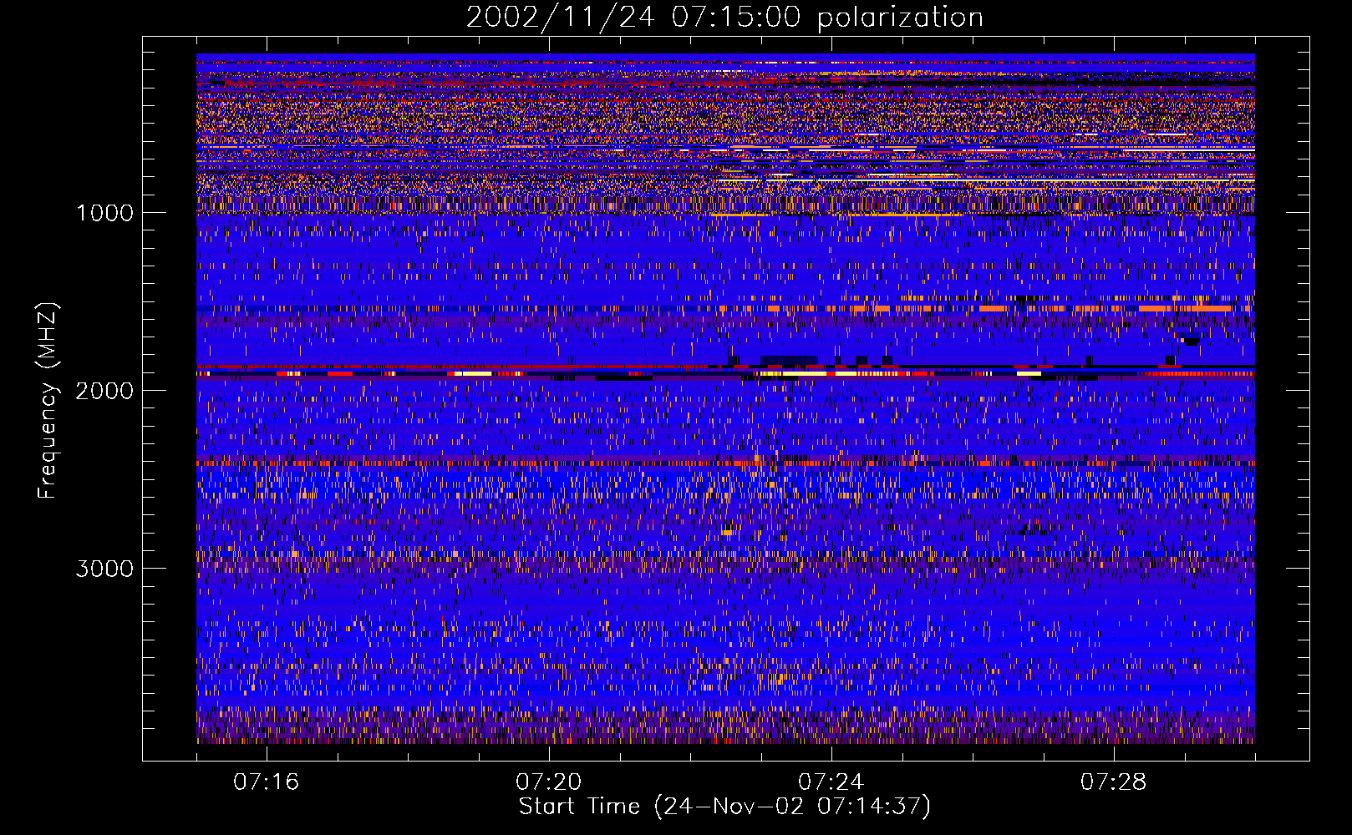Click the 07:16 time axis label
The image size is (1352, 835).
pyautogui.click(x=267, y=782)
